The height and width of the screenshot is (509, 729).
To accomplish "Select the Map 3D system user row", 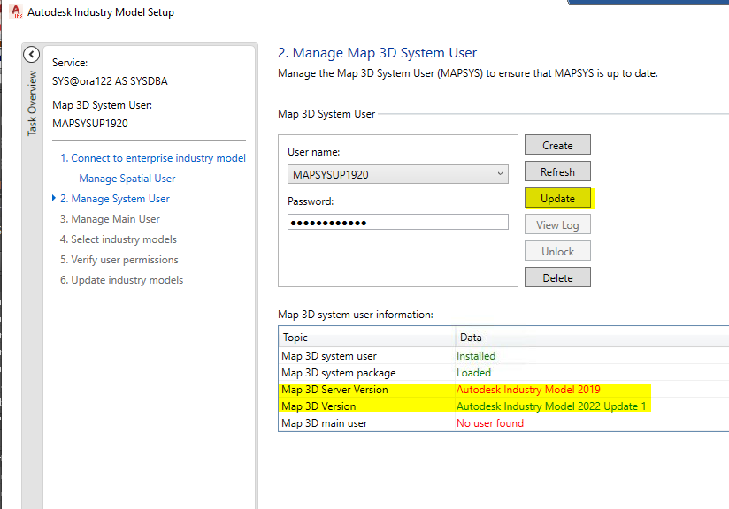I will pyautogui.click(x=504, y=356).
